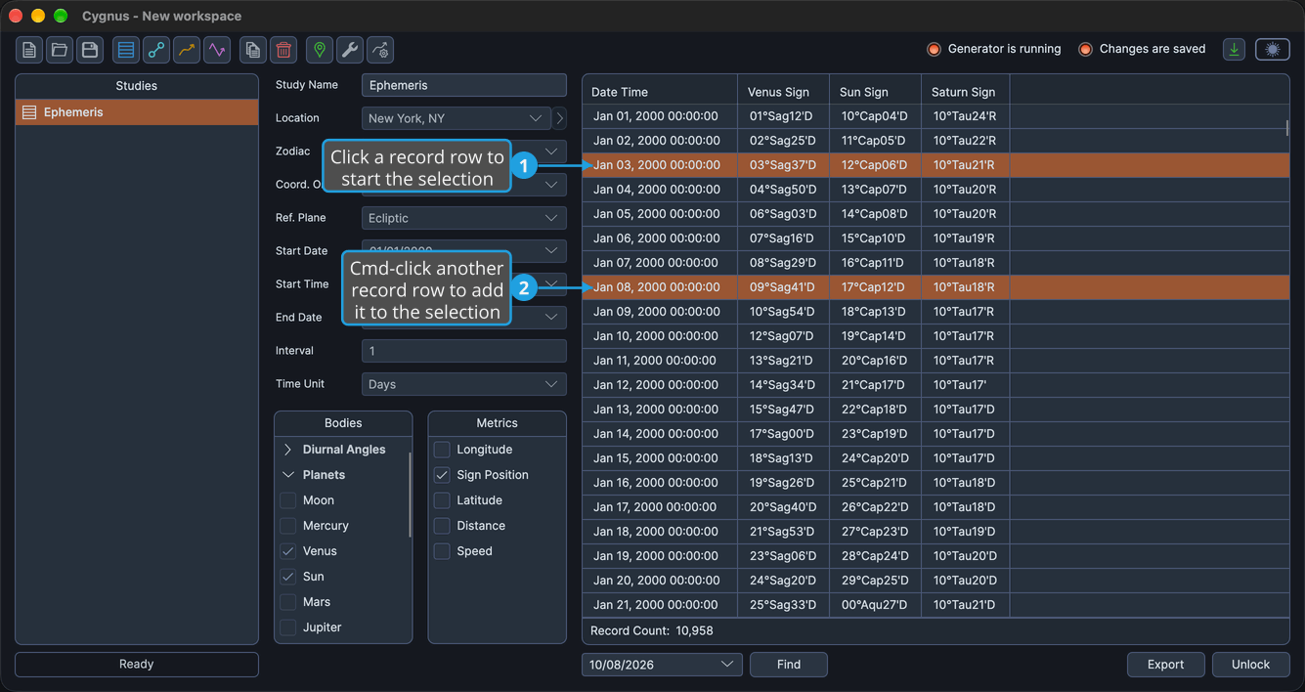
Task: Click the Find button
Action: (x=789, y=665)
